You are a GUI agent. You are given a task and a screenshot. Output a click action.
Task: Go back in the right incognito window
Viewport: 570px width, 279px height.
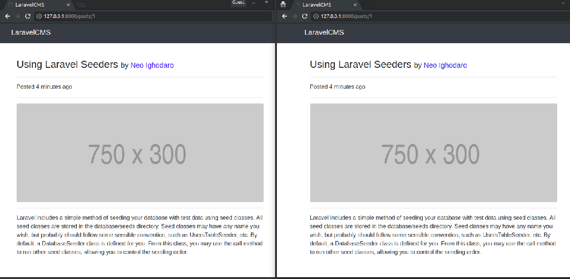point(285,16)
